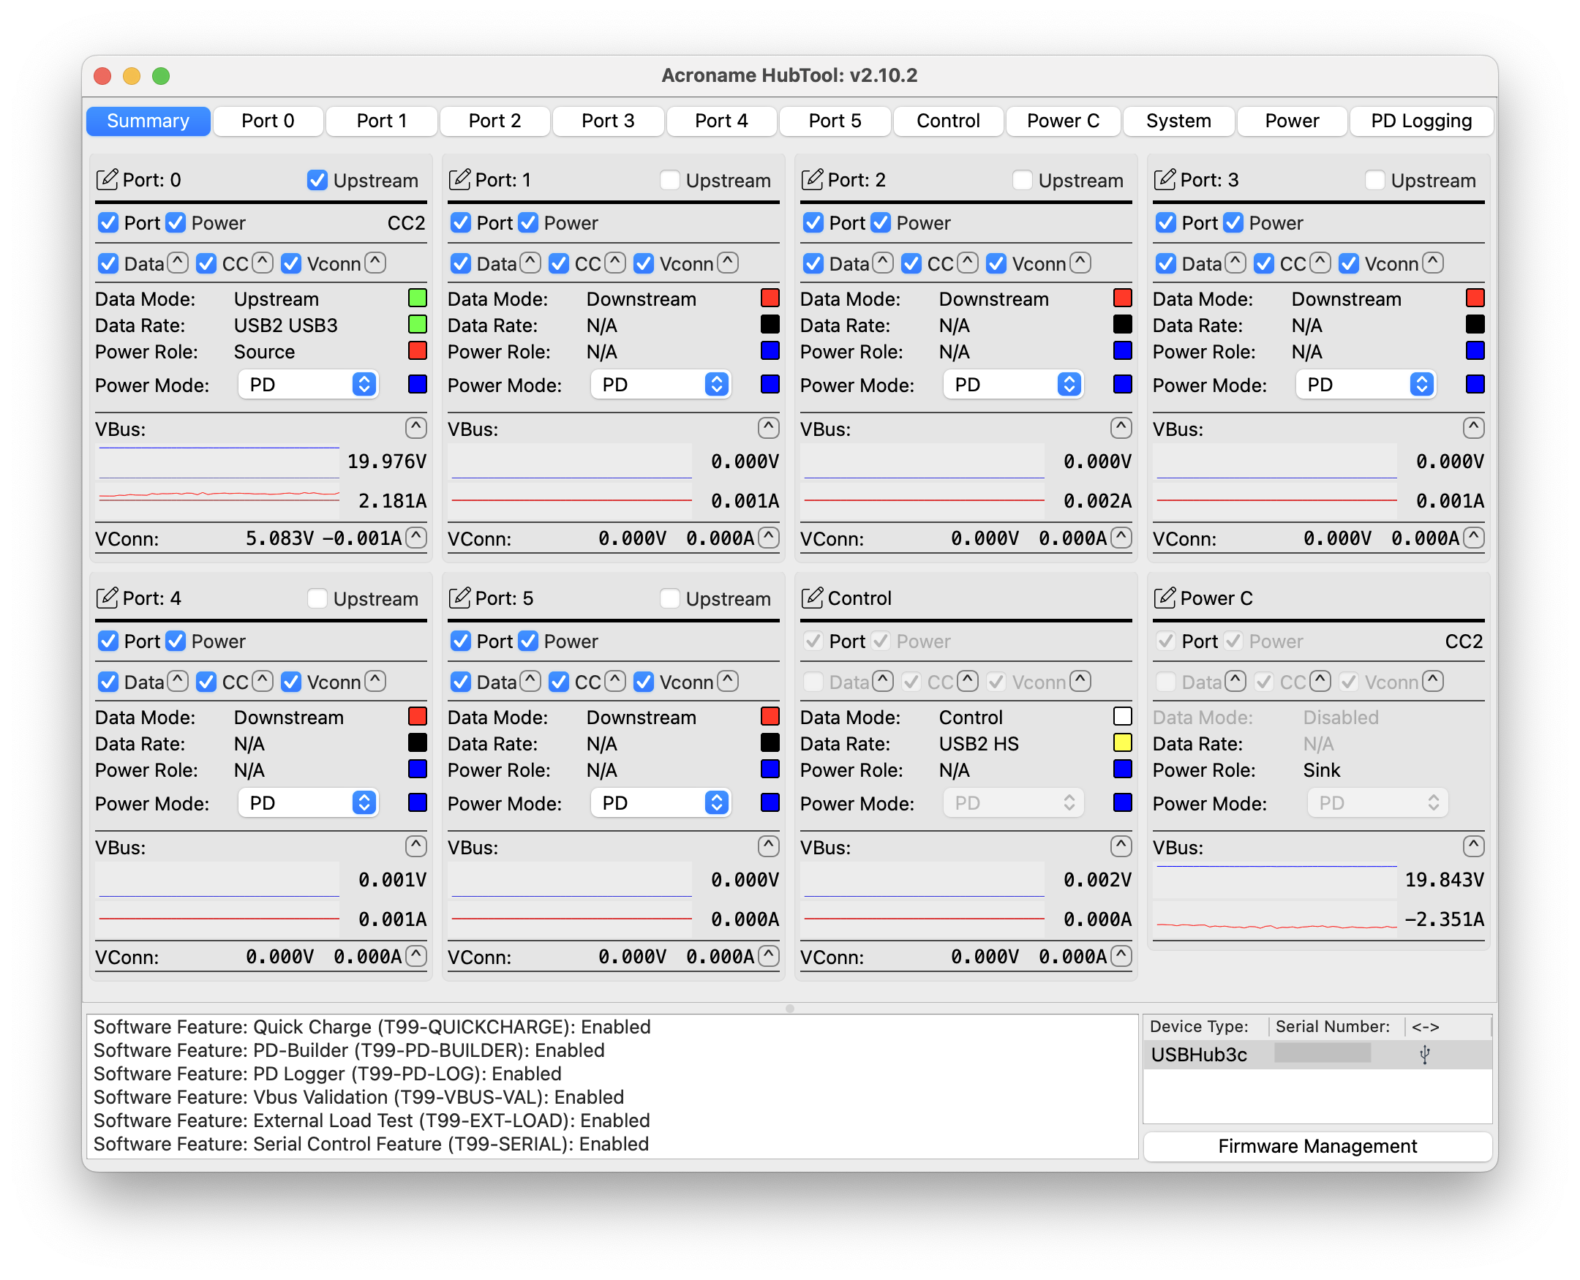Enable the Upstream checkbox for Port 3

[1374, 180]
